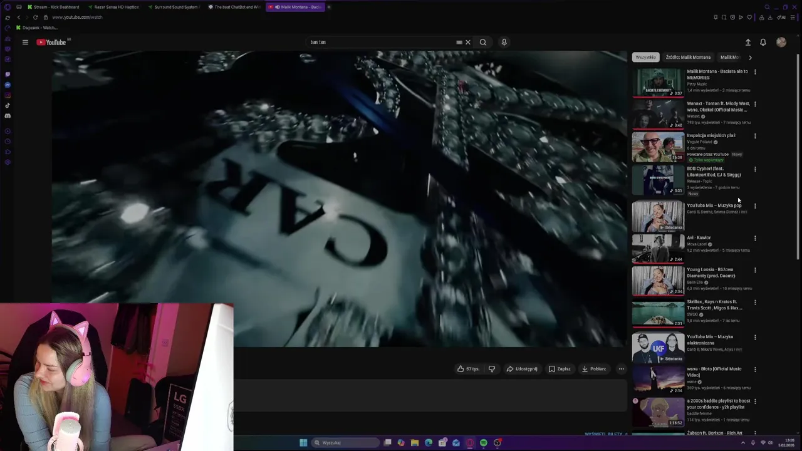Image resolution: width=802 pixels, height=451 pixels.
Task: Open options for YouTube Mix Muzyka pop
Action: tap(755, 206)
